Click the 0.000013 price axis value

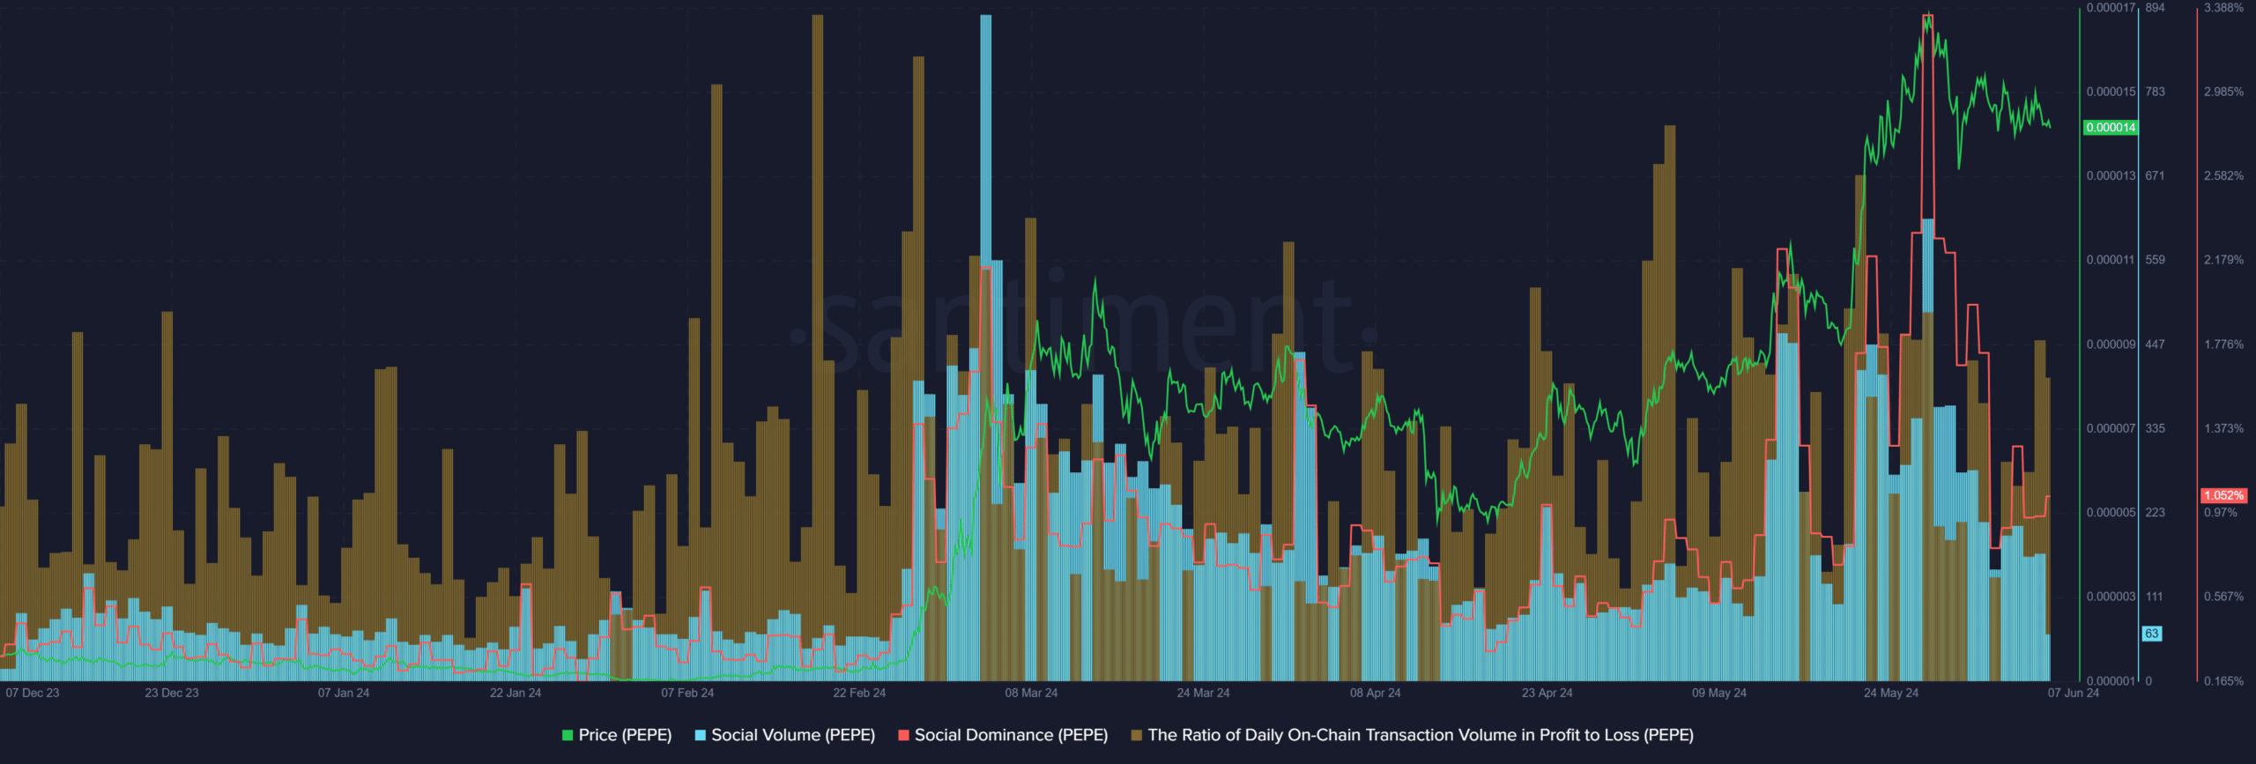click(x=2111, y=175)
